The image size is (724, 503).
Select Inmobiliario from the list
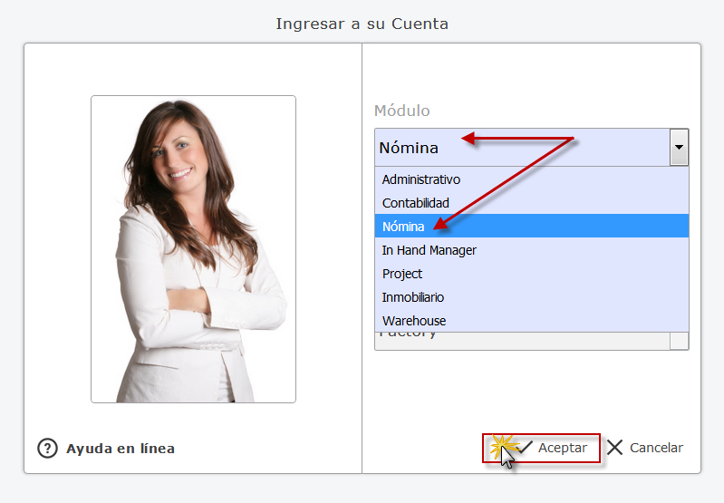point(532,297)
